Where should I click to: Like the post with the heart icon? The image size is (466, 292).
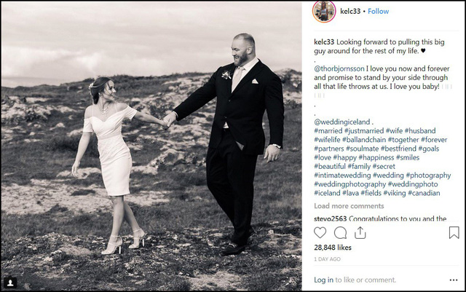point(320,232)
